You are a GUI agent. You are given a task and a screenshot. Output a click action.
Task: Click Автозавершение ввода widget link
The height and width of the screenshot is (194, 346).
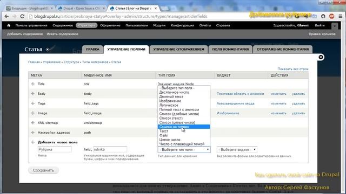pos(236,103)
